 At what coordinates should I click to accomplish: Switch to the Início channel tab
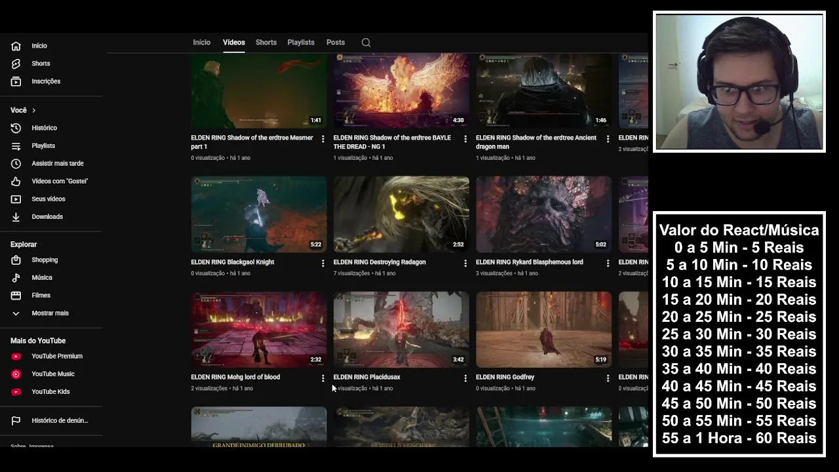click(x=201, y=43)
